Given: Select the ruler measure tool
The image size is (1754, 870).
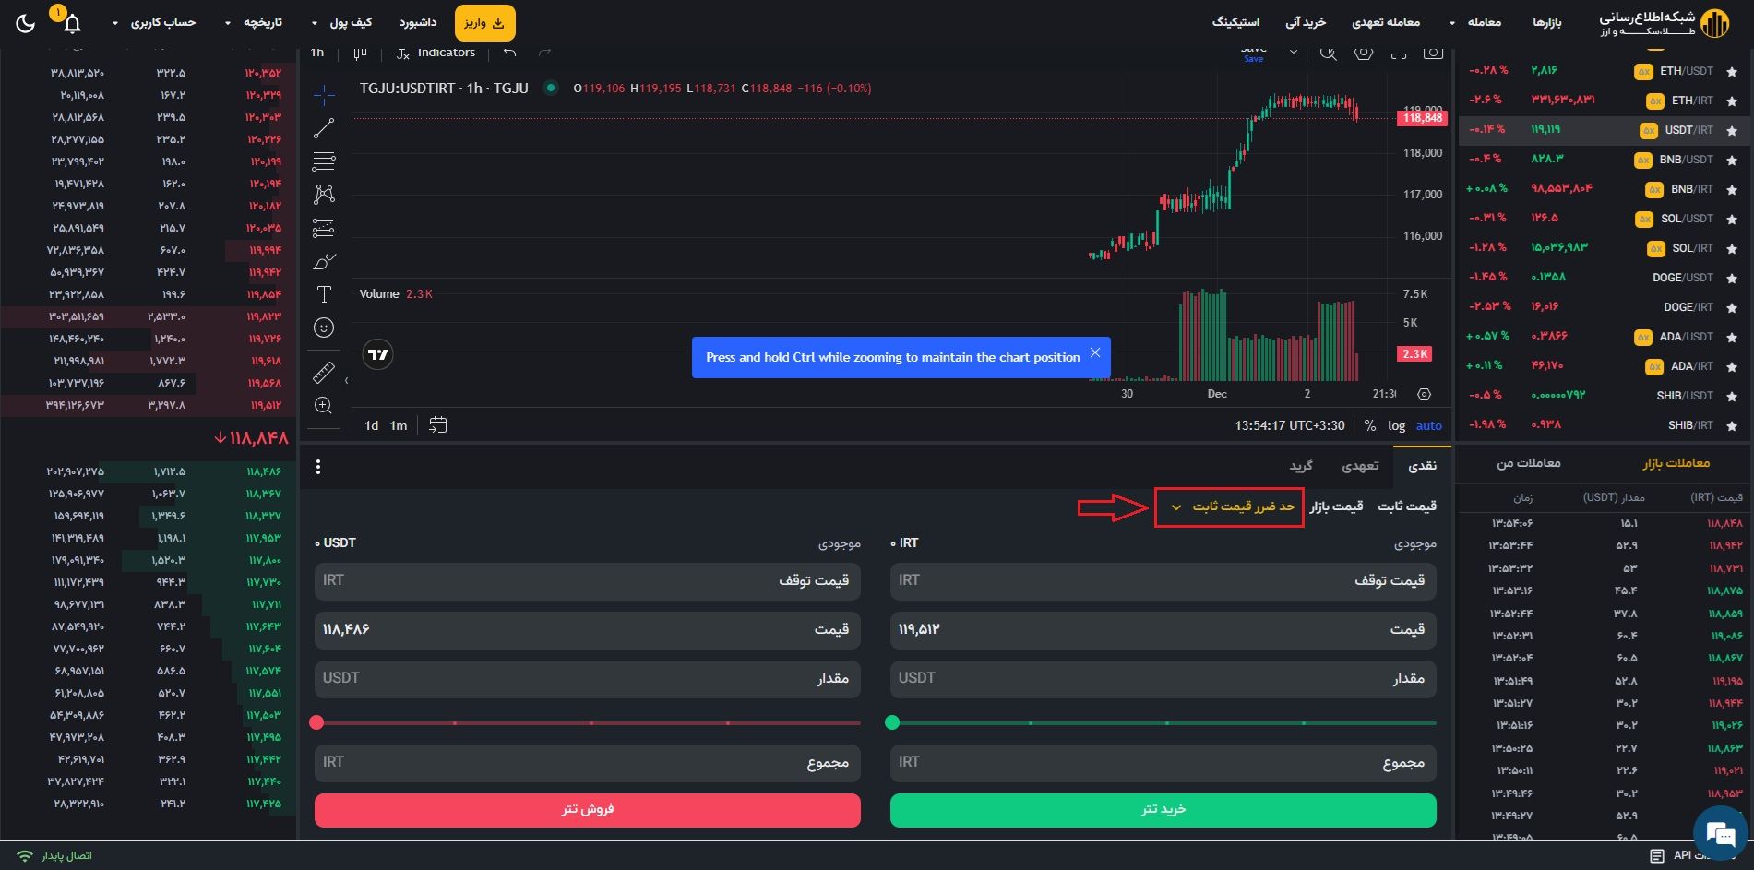Looking at the screenshot, I should (x=324, y=373).
